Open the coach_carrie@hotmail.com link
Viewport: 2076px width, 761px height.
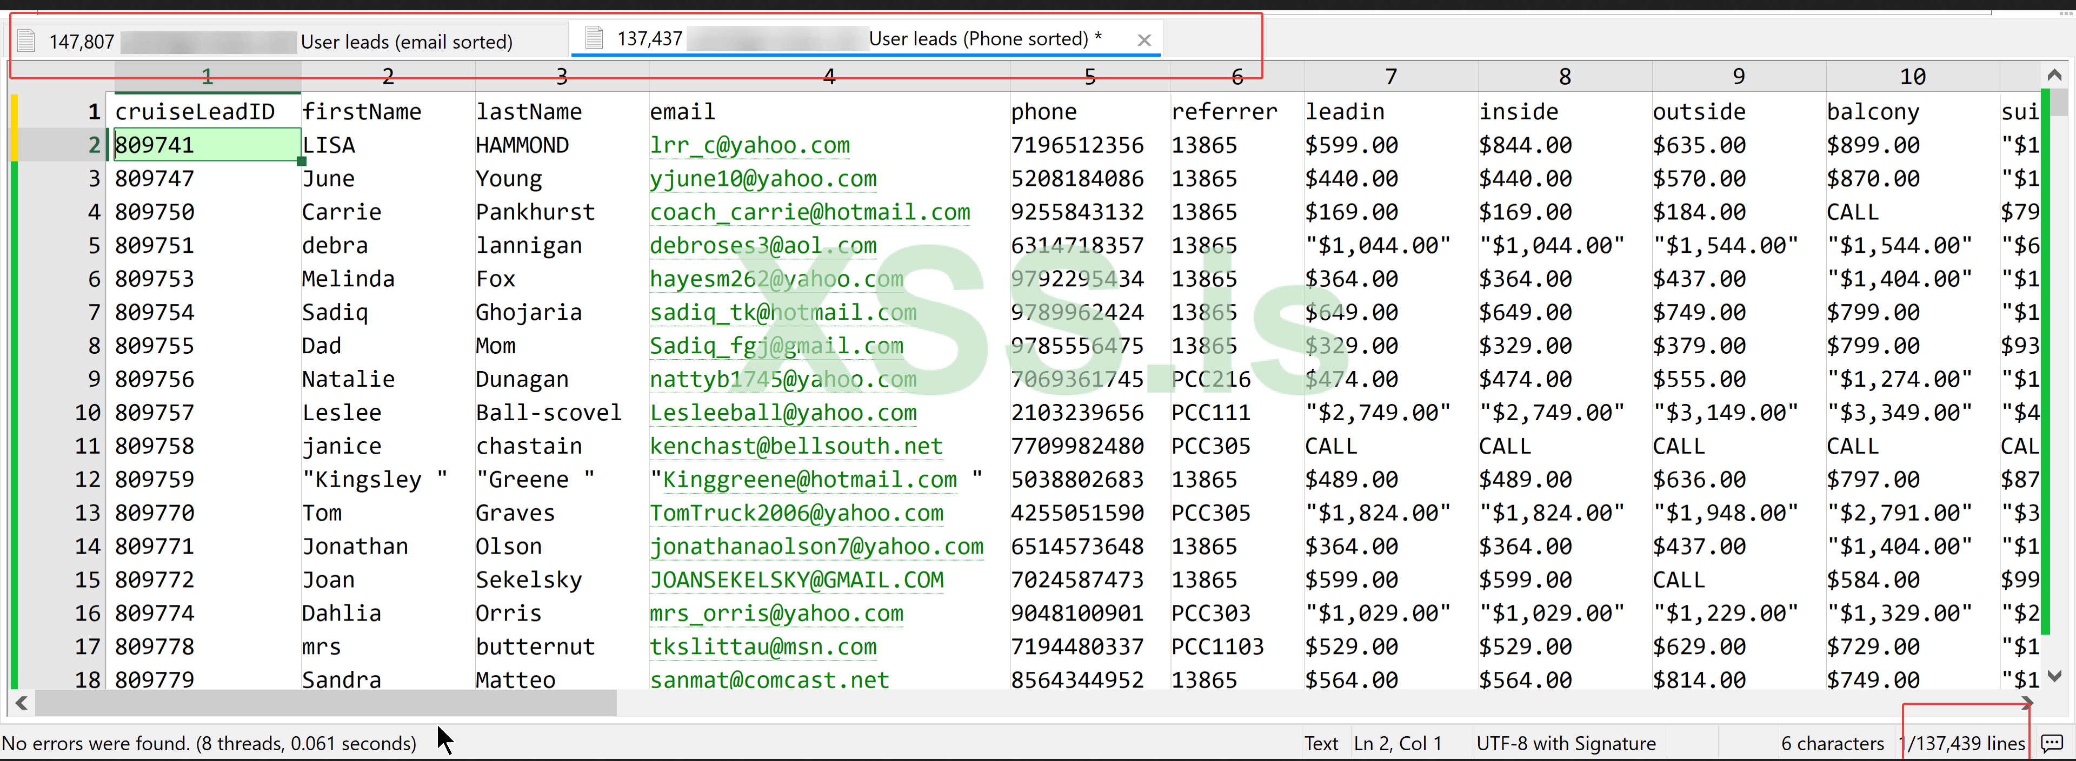pos(809,212)
